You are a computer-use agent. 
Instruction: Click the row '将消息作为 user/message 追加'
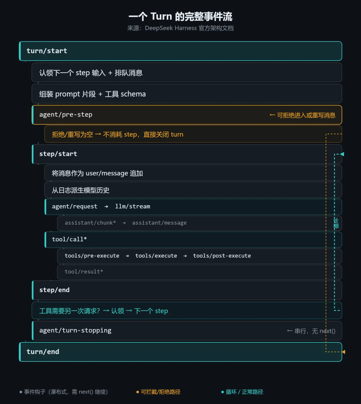coord(193,173)
